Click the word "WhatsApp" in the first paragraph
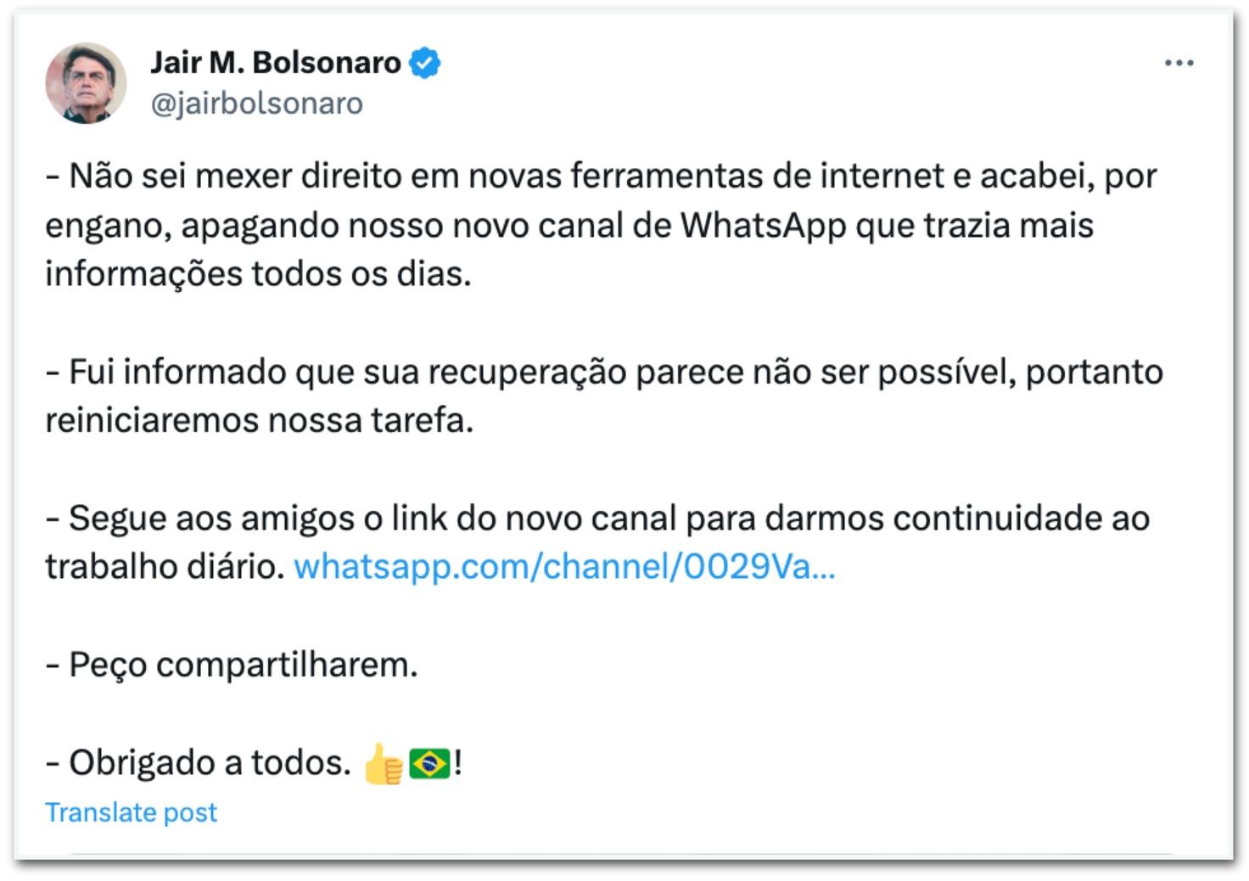This screenshot has height=881, width=1249. click(x=763, y=226)
